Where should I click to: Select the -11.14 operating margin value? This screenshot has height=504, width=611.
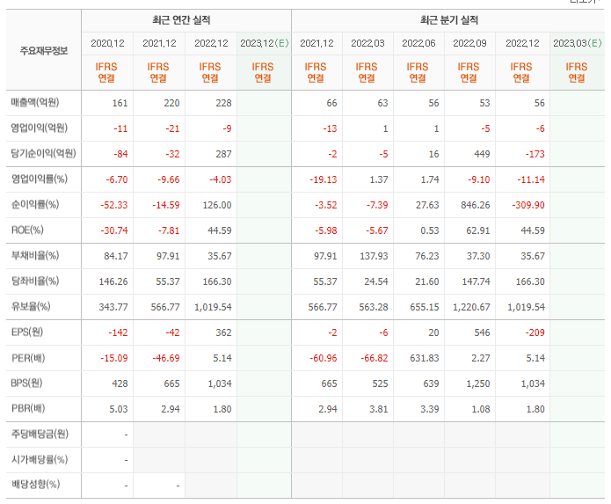click(x=531, y=179)
